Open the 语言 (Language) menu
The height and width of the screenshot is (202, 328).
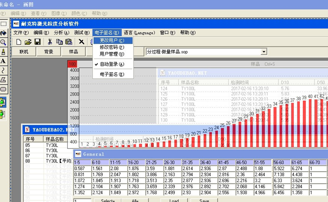(x=139, y=33)
